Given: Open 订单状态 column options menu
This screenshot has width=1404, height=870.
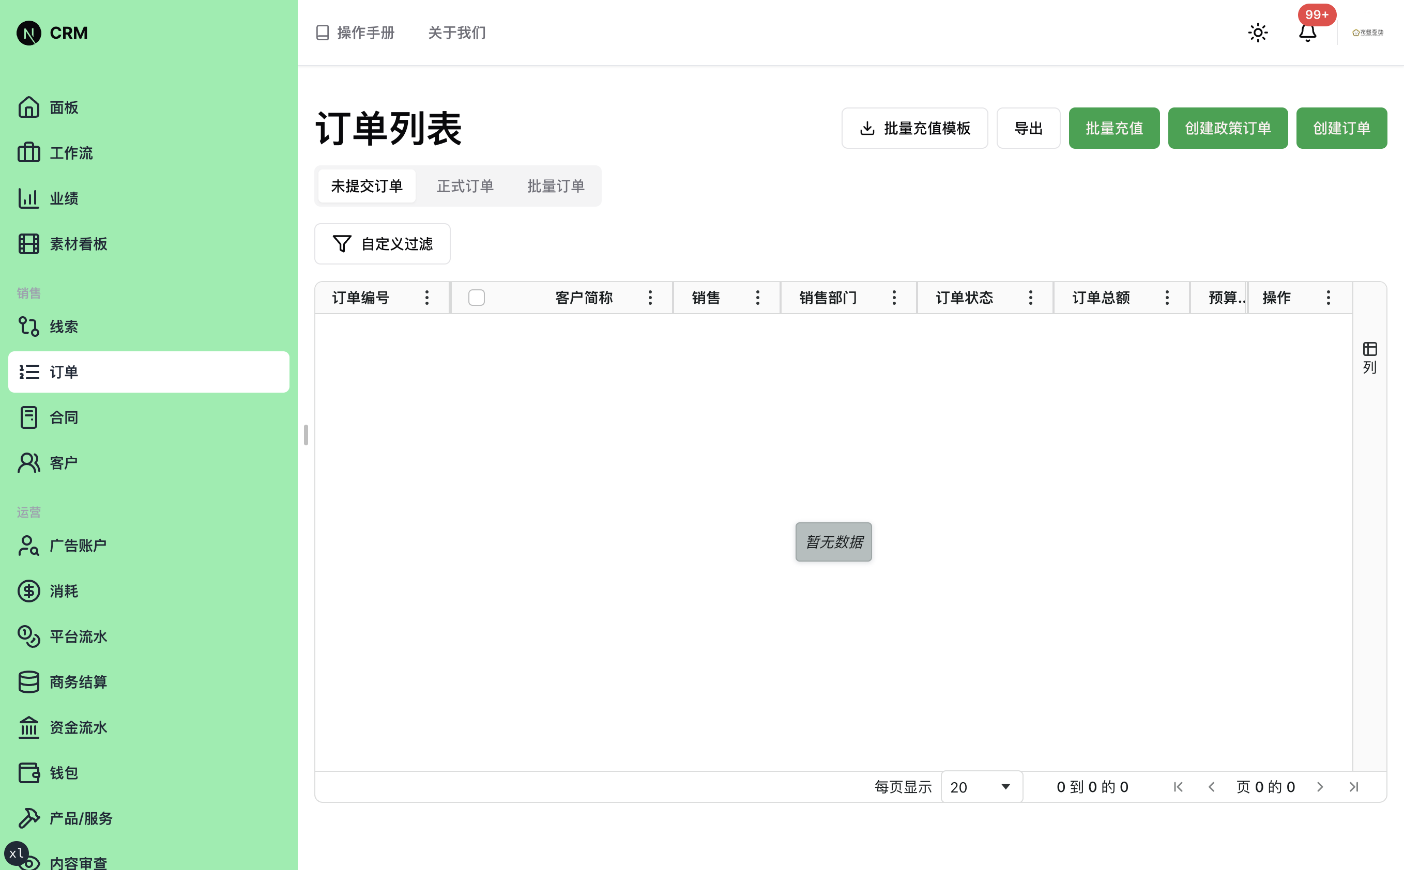Looking at the screenshot, I should pyautogui.click(x=1030, y=298).
